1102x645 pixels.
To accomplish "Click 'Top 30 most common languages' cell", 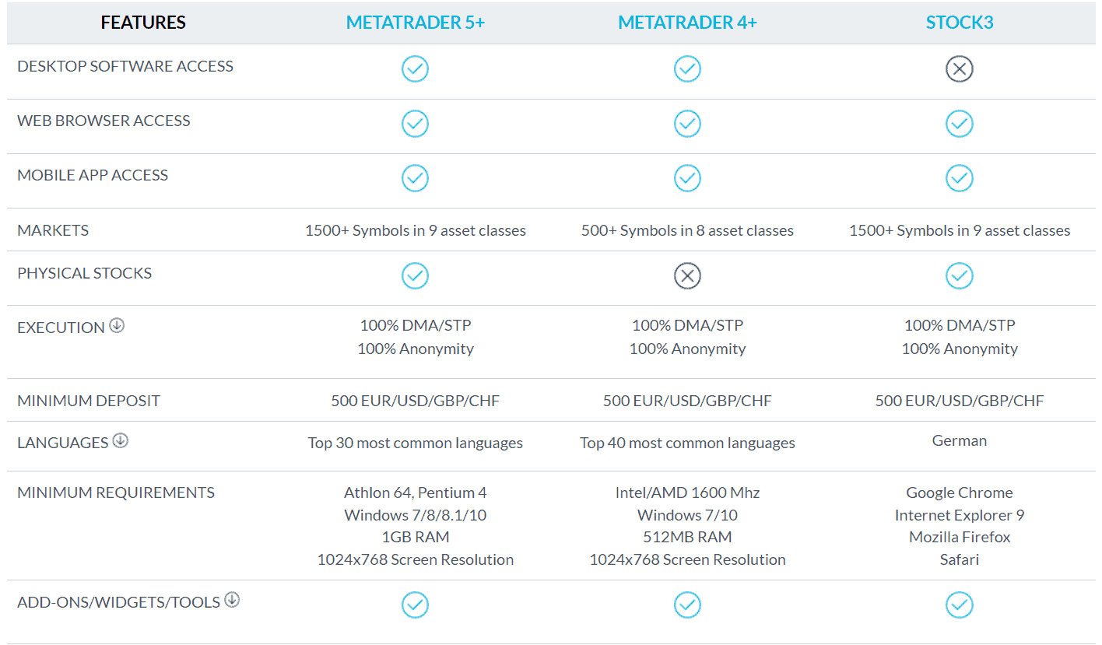I will [416, 443].
